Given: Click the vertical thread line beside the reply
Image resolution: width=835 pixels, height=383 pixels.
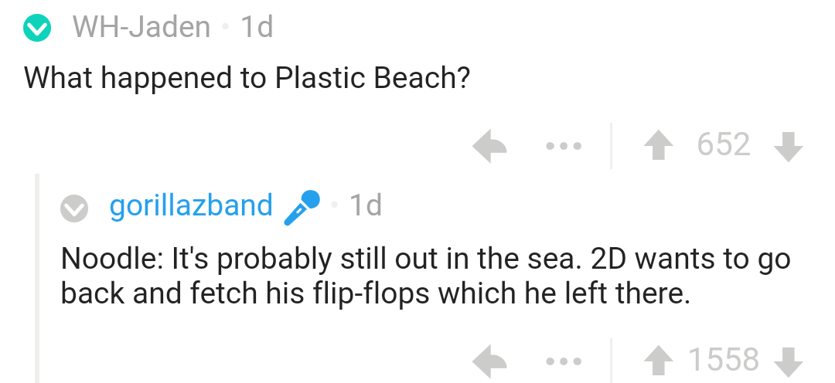Looking at the screenshot, I should (37, 278).
